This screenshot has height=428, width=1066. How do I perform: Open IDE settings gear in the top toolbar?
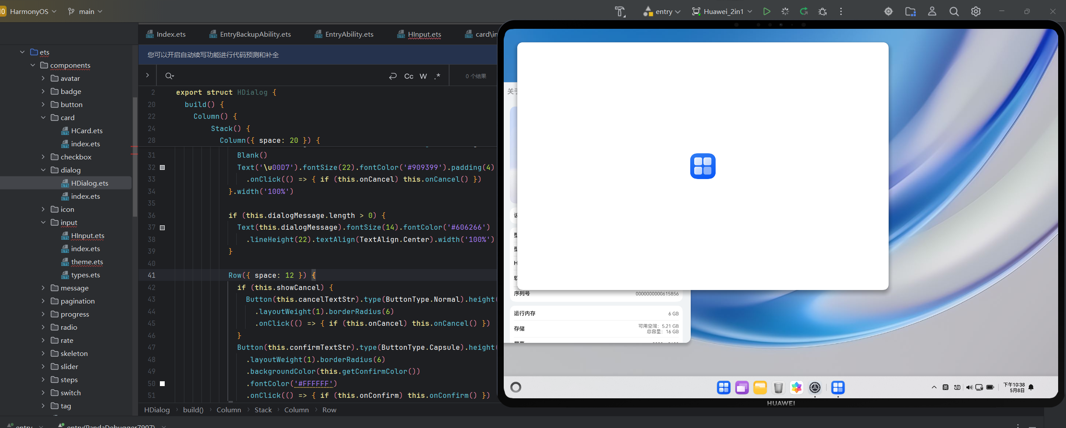pyautogui.click(x=976, y=11)
